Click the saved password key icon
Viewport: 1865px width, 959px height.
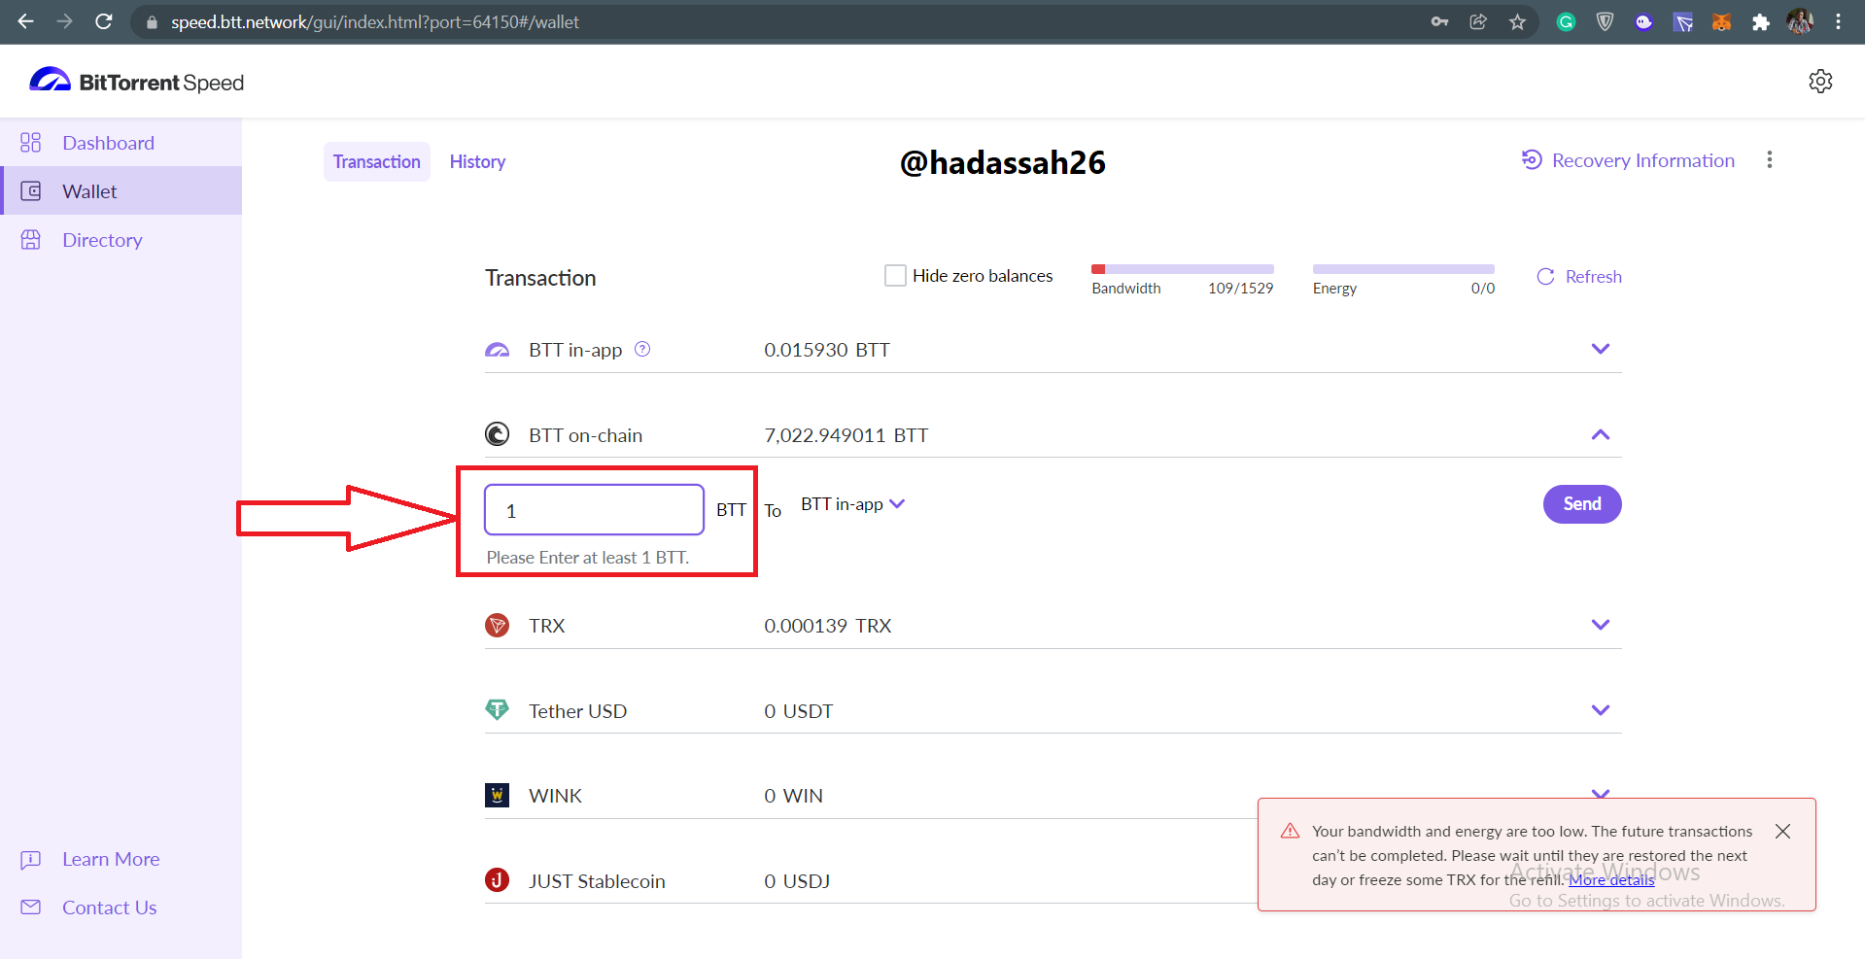(1439, 21)
